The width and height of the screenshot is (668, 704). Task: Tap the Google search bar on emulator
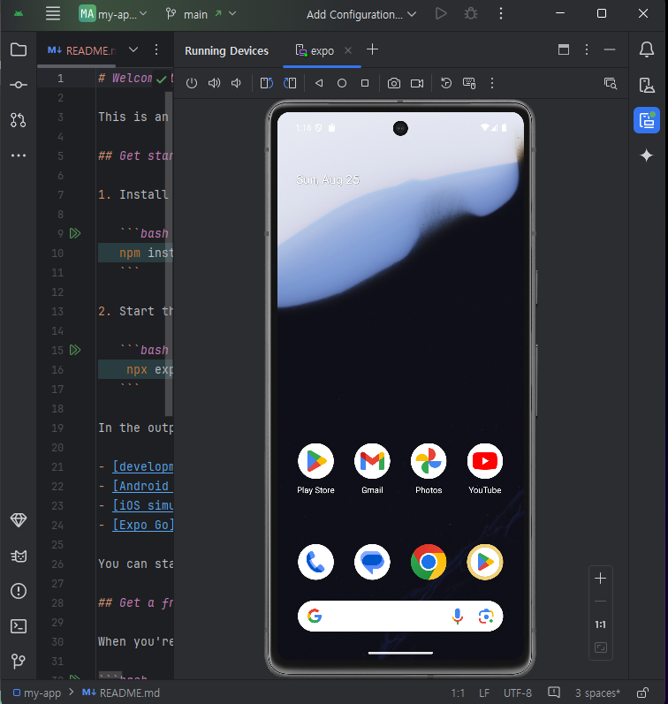(399, 616)
